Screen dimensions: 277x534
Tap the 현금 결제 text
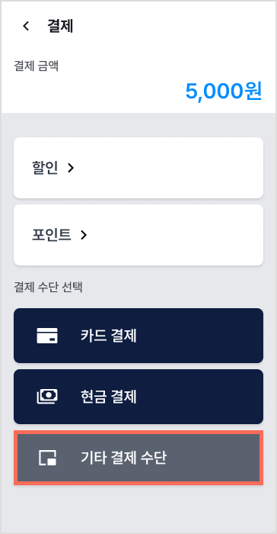point(109,397)
